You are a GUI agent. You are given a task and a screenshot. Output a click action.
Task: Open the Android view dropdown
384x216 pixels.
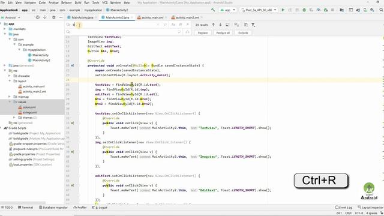(11, 17)
